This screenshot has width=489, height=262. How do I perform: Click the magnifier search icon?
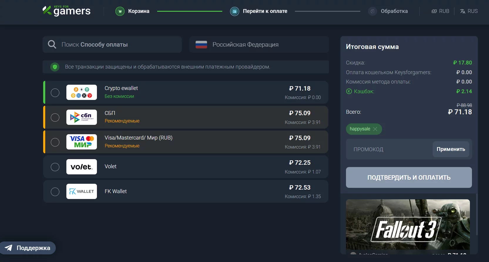[52, 44]
